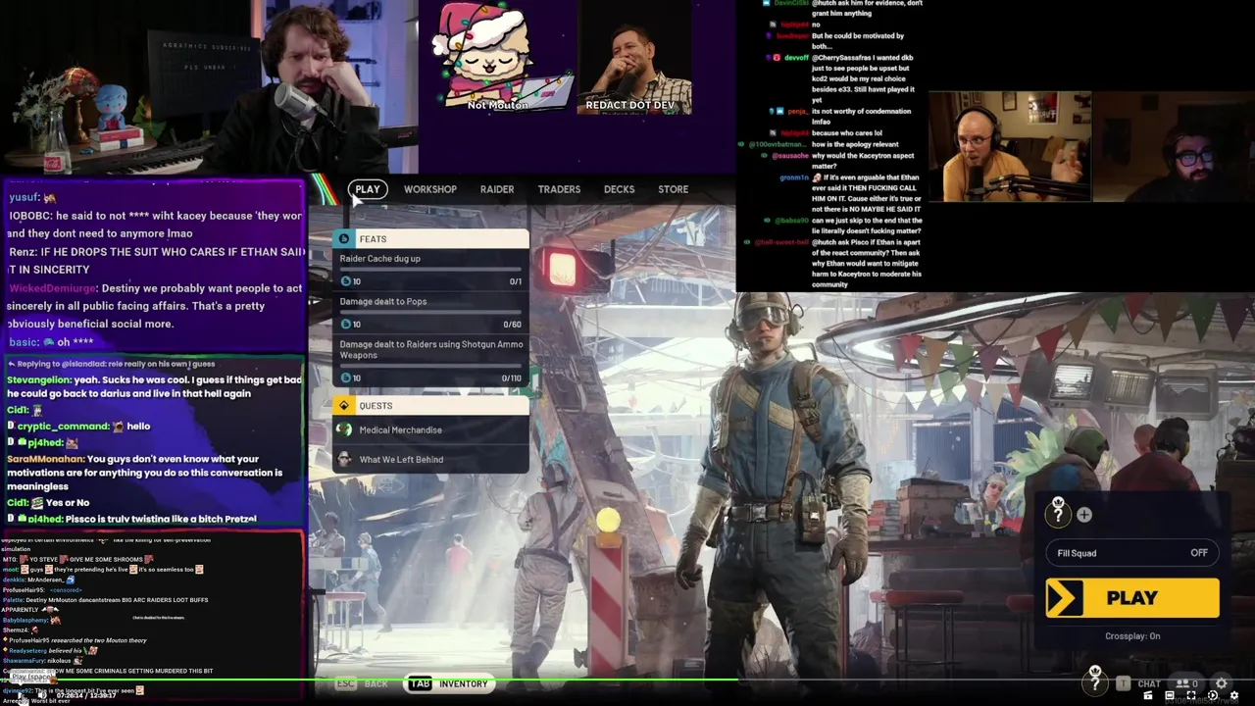Click Damage dealt to Pops progress bar
1255x706 pixels.
click(430, 312)
